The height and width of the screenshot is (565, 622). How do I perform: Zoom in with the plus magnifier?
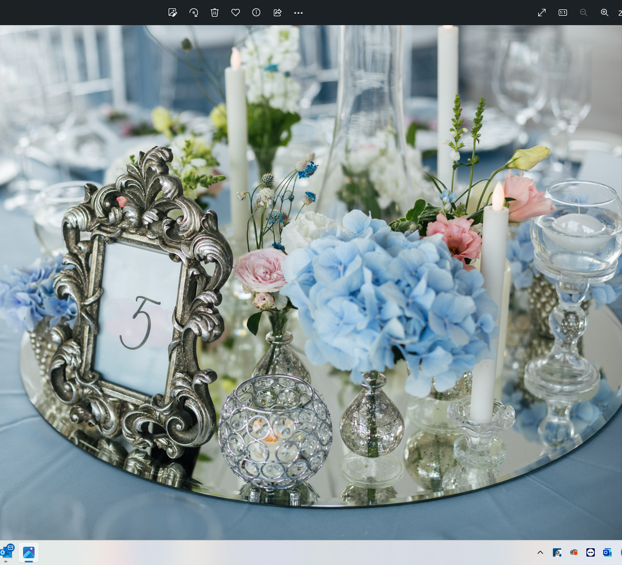click(605, 13)
